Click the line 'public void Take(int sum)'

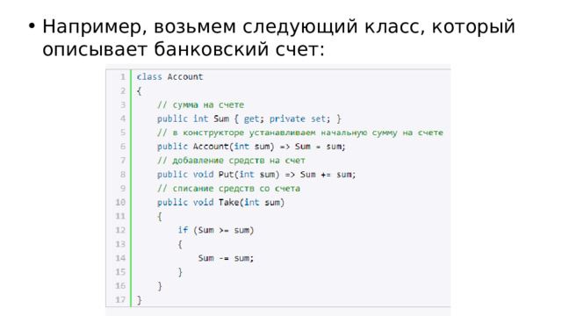pyautogui.click(x=220, y=203)
